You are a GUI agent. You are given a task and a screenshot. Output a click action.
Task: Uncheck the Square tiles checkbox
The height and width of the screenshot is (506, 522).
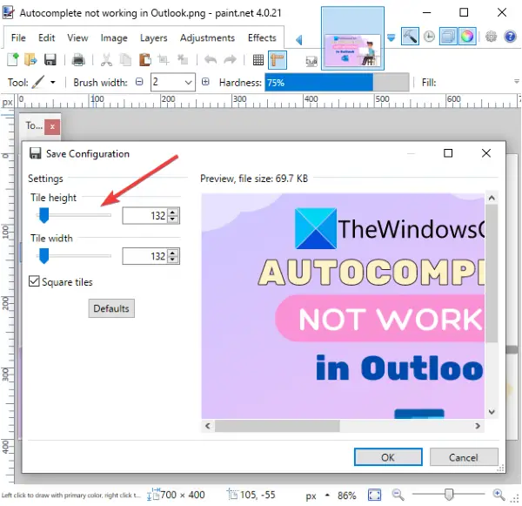(x=34, y=281)
